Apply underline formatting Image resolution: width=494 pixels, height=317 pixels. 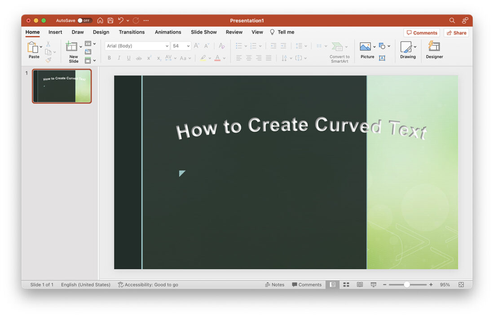coord(129,58)
